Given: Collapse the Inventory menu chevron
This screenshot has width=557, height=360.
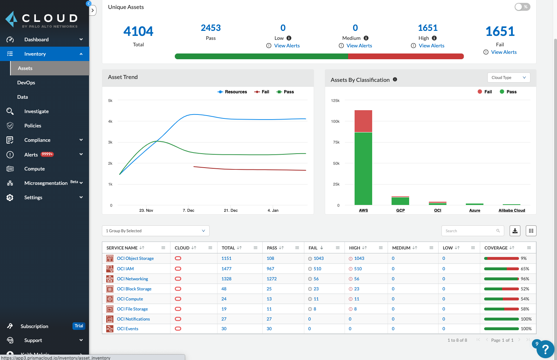Looking at the screenshot, I should [81, 54].
